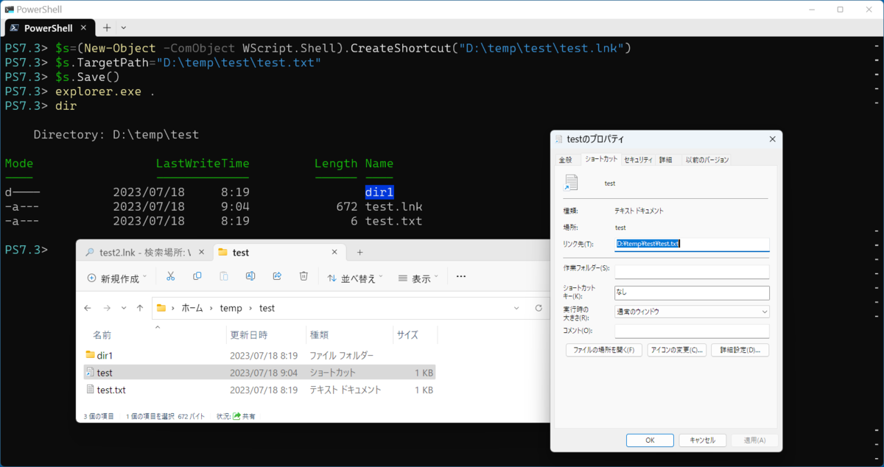This screenshot has width=884, height=467.
Task: Click キャンセル (Cancel) in properties dialog
Action: coord(703,440)
